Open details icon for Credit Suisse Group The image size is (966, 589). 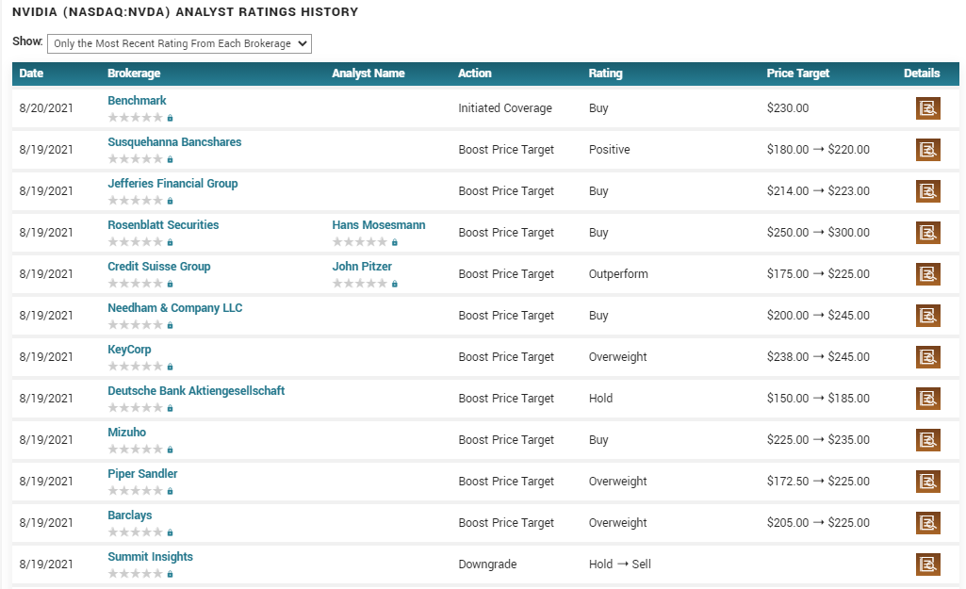927,273
